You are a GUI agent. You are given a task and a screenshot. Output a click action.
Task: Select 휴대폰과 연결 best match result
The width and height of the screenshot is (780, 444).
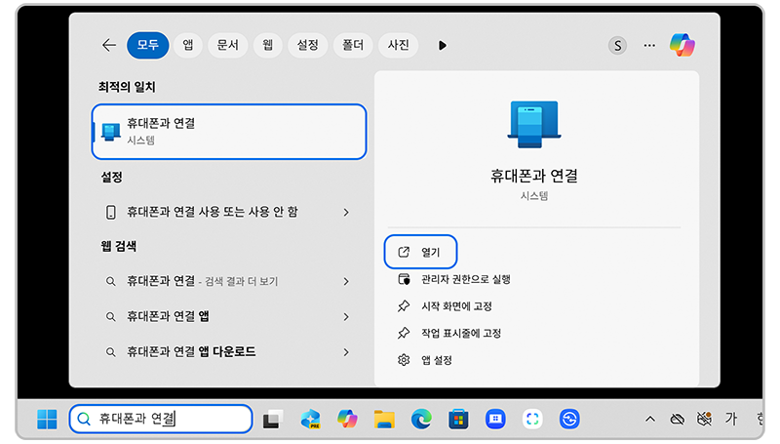229,132
